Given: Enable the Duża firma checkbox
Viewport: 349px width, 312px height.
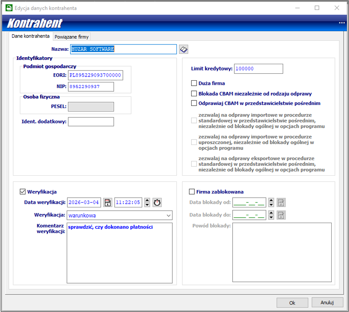Looking at the screenshot, I should [194, 83].
